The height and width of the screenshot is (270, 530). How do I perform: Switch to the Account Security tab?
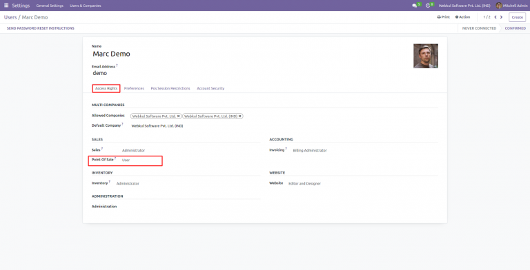coord(210,88)
